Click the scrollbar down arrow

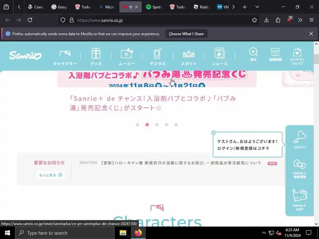click(x=316, y=224)
